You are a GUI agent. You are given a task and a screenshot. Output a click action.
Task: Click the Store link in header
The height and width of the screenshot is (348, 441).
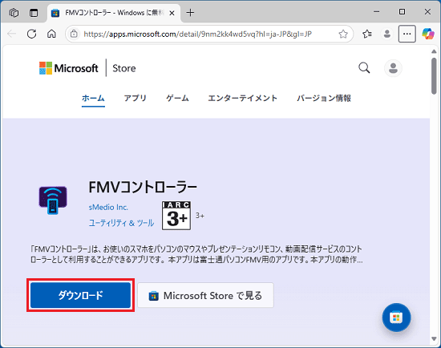click(124, 68)
